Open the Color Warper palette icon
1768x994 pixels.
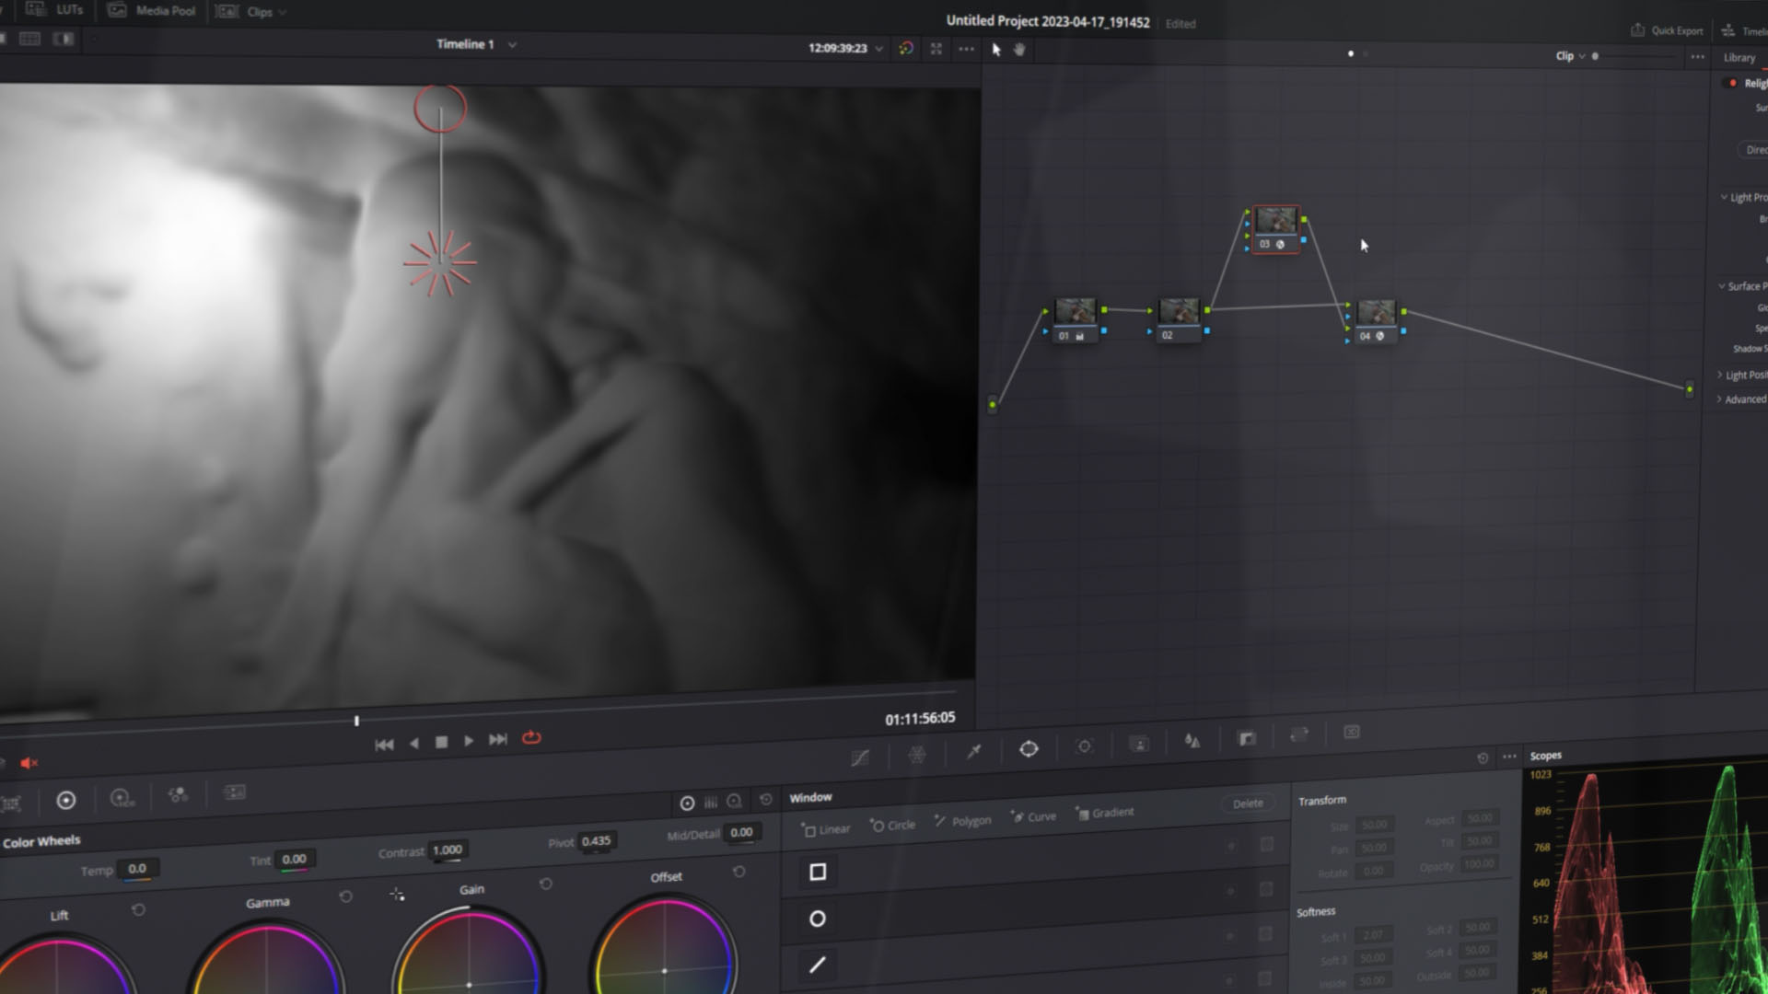click(917, 755)
